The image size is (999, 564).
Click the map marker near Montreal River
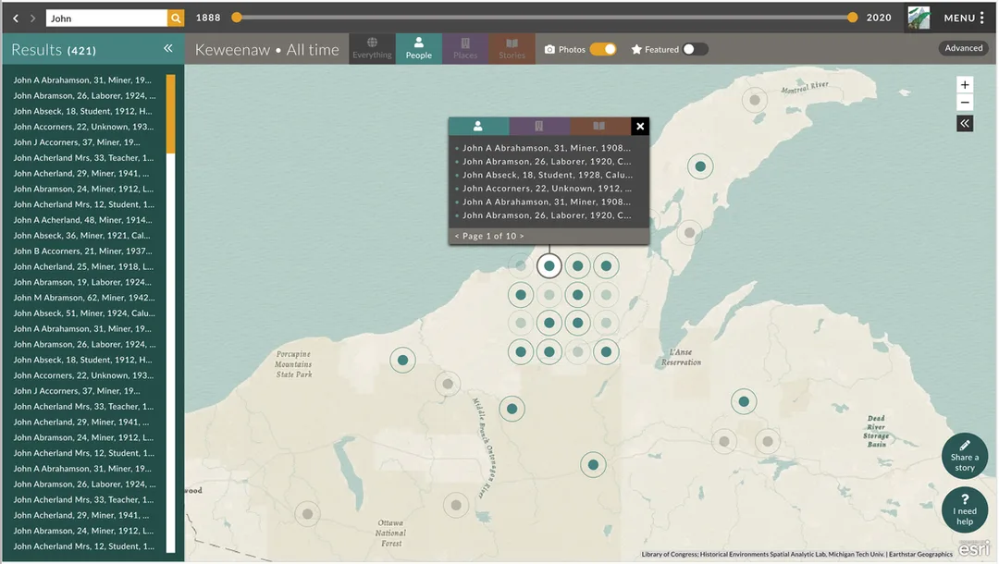pyautogui.click(x=755, y=100)
